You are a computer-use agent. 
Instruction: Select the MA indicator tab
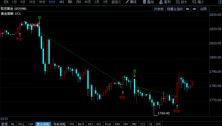tap(13, 124)
